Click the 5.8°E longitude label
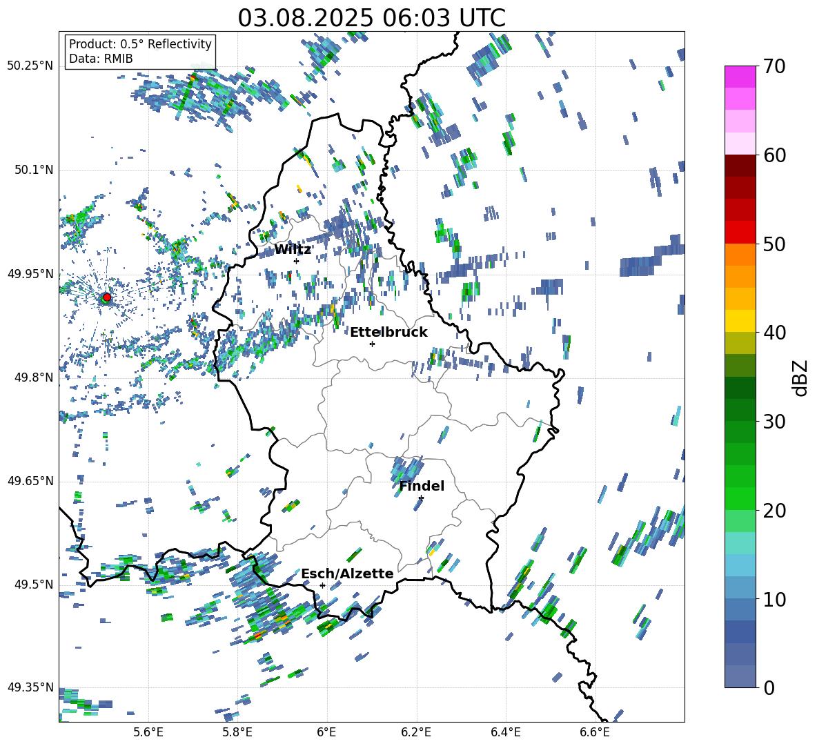This screenshot has width=817, height=746. (237, 732)
